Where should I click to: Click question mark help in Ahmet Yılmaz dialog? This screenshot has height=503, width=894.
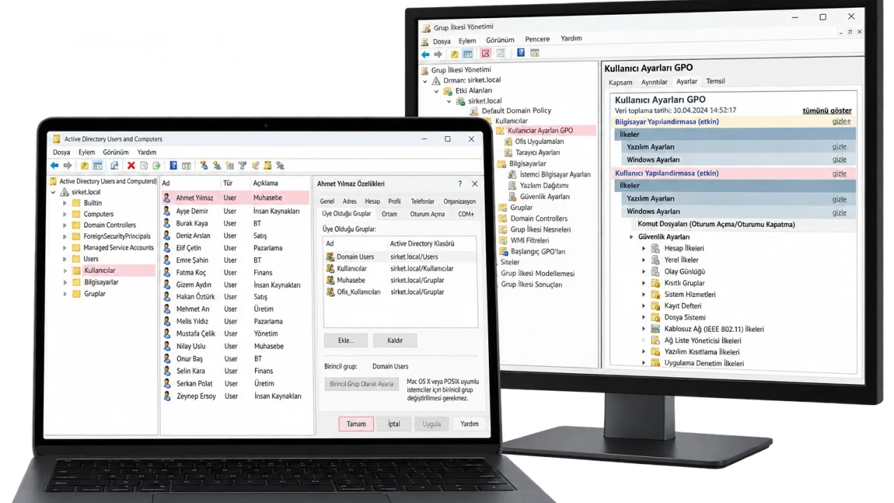point(460,184)
